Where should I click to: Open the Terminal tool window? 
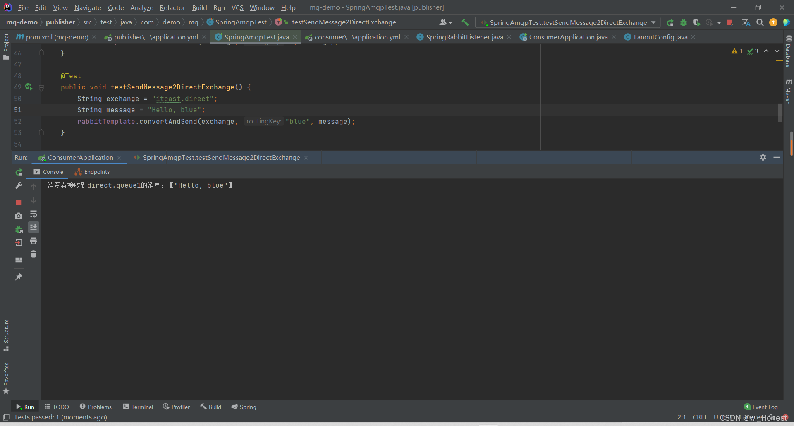[x=138, y=407]
